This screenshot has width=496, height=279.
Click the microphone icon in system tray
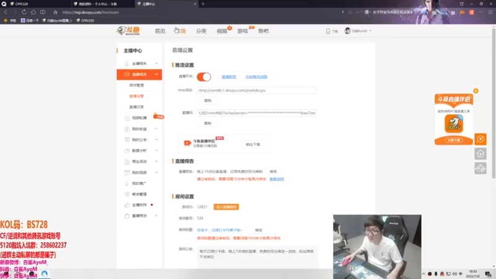coord(436,274)
